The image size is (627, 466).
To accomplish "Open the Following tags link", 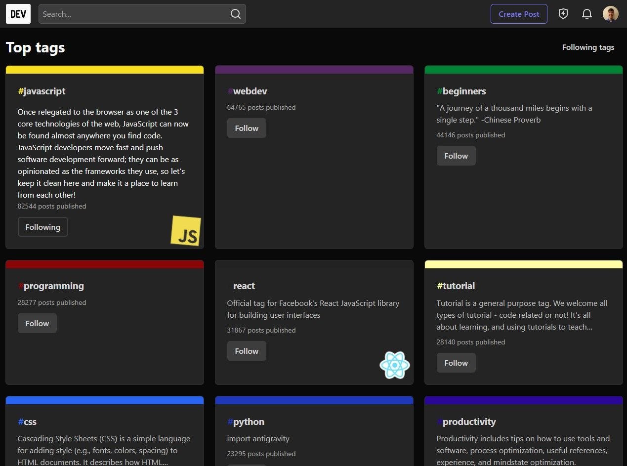I will 588,47.
